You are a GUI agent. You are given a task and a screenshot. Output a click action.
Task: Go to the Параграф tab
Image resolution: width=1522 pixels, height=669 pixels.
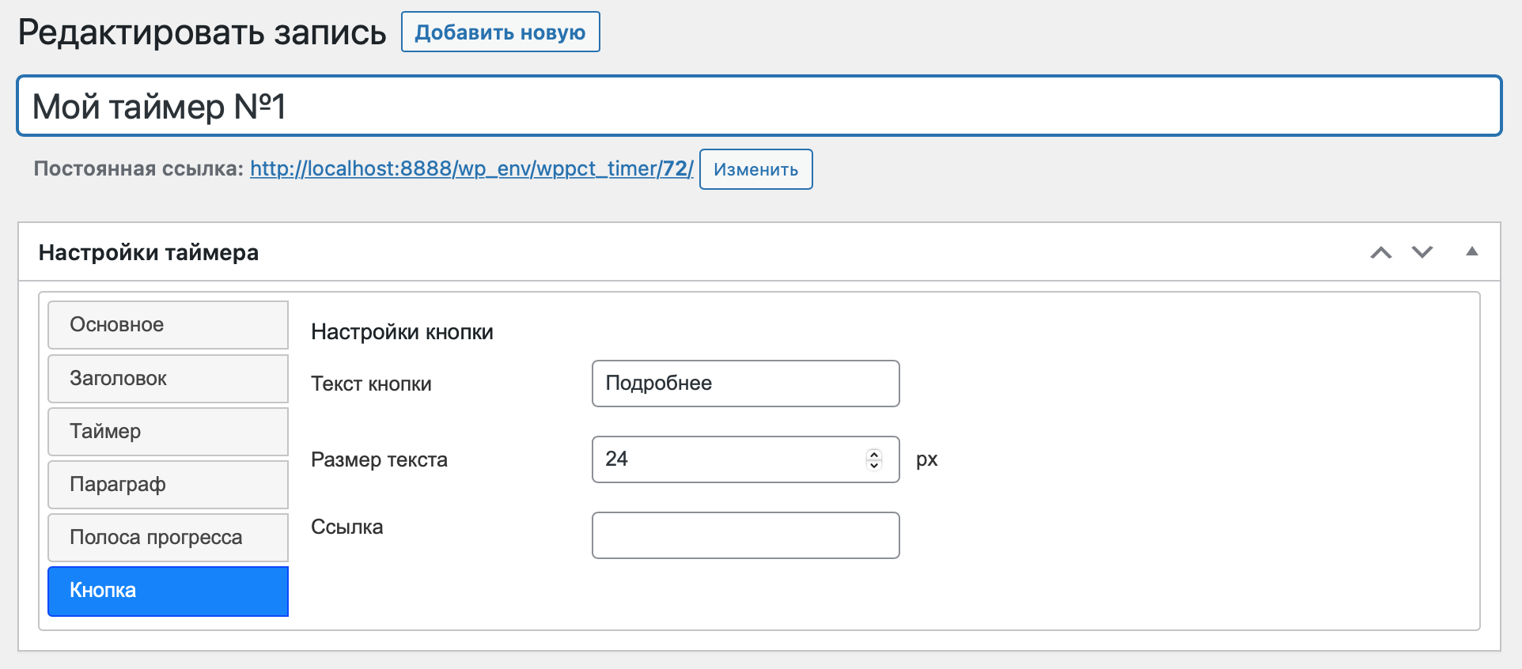pos(168,485)
